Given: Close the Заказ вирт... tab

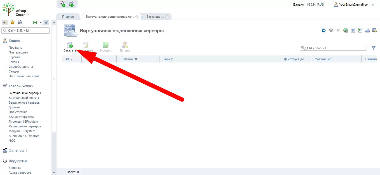Looking at the screenshot, I should [x=167, y=17].
